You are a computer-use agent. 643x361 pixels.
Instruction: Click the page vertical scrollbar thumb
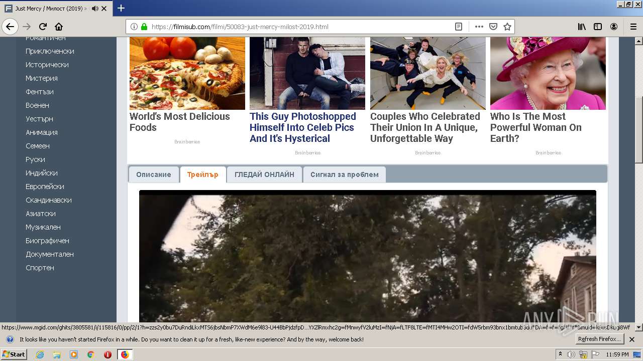(x=639, y=129)
